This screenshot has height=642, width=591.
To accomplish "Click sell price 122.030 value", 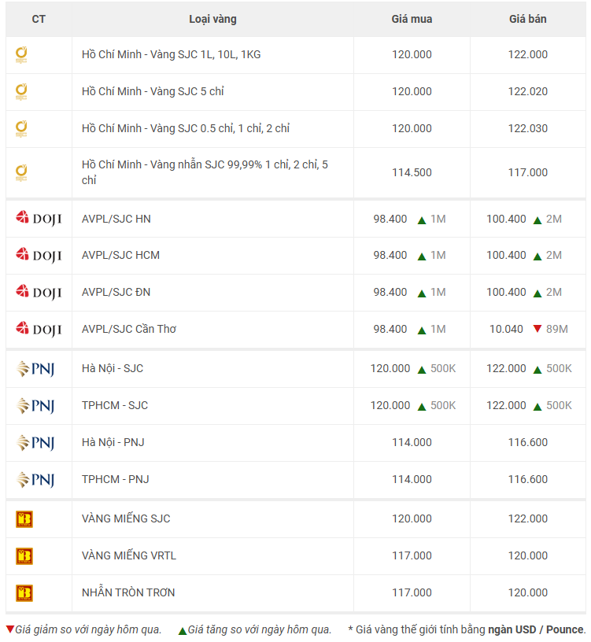I will (527, 128).
